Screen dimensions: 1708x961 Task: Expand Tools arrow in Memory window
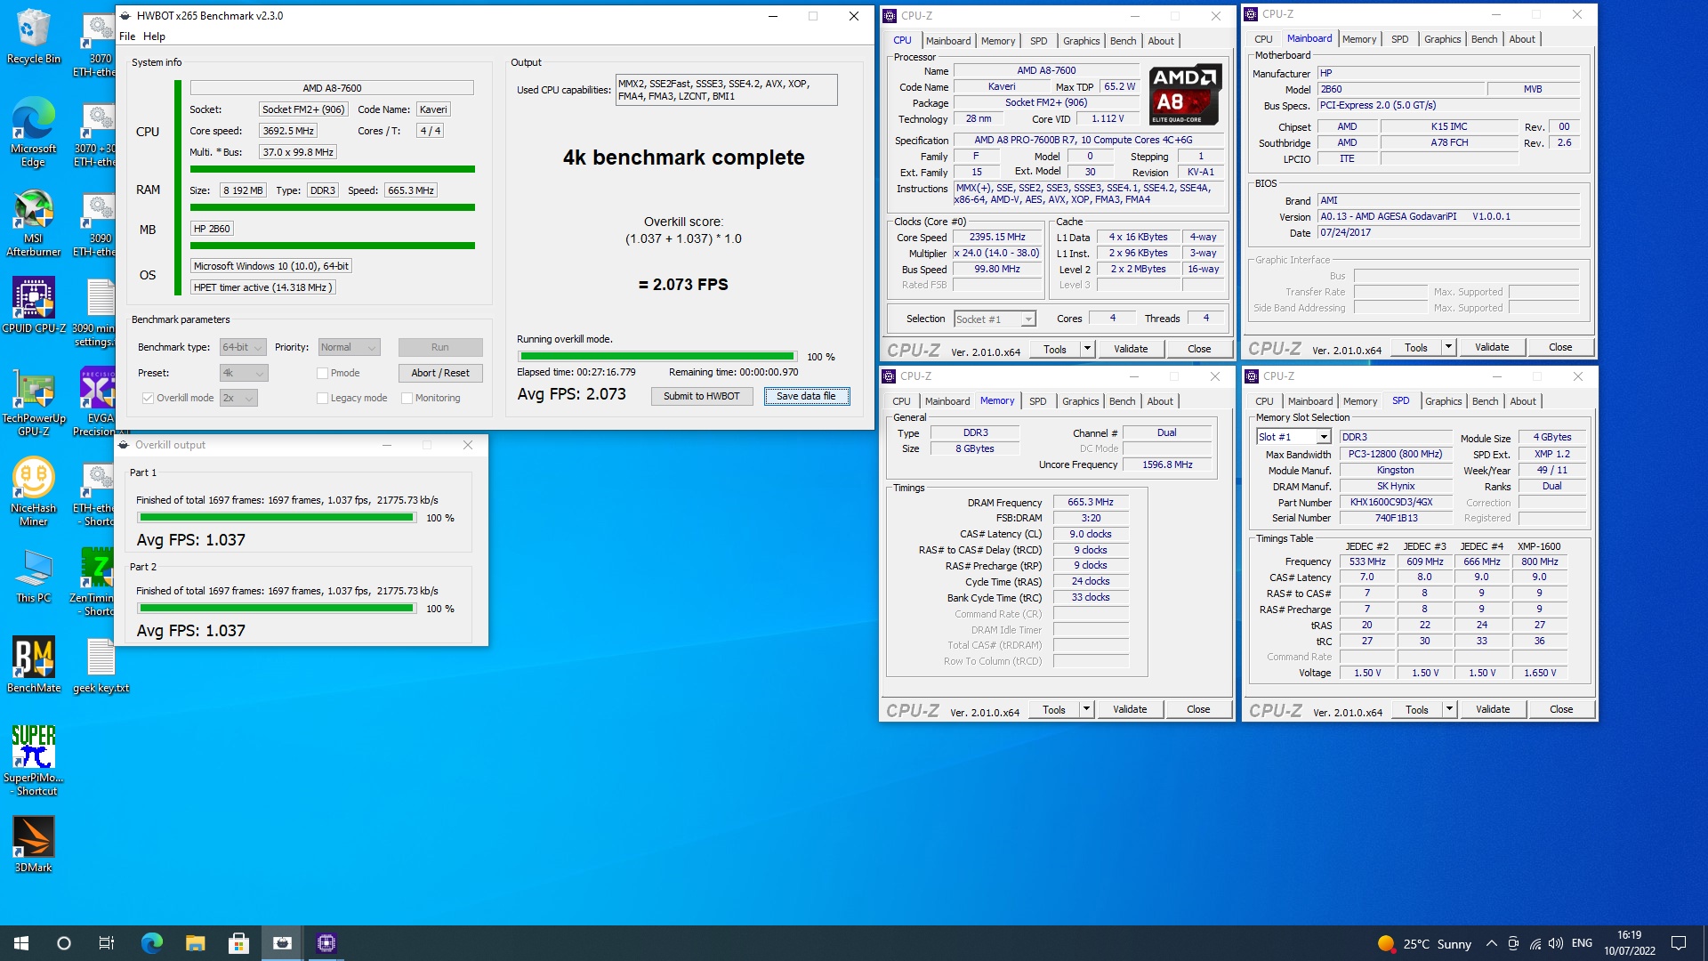click(1086, 709)
